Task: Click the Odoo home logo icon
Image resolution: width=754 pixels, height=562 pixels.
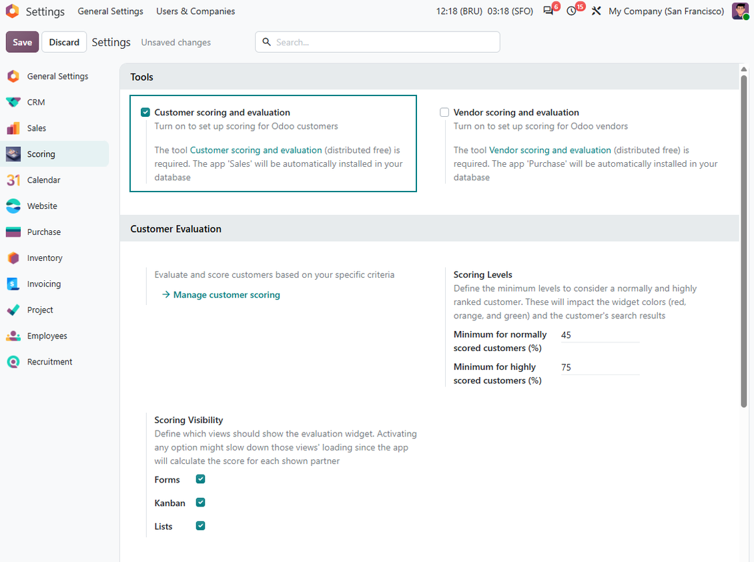Action: point(13,11)
